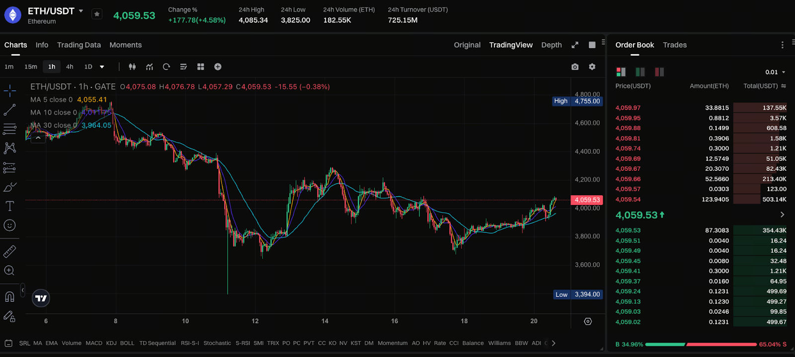Take a chart snapshot with the camera icon
795x357 pixels.
(575, 67)
